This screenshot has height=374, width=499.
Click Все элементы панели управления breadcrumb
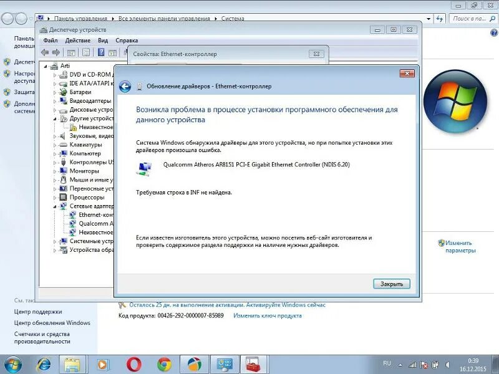[164, 19]
